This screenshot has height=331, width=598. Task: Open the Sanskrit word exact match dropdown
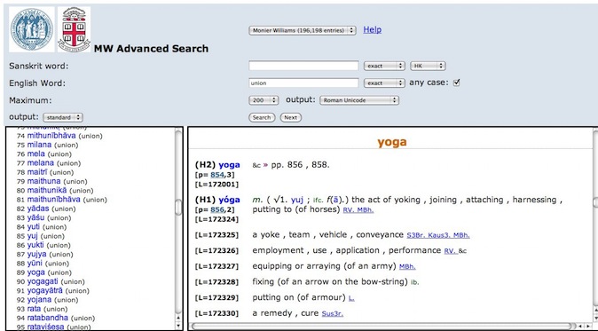[384, 66]
